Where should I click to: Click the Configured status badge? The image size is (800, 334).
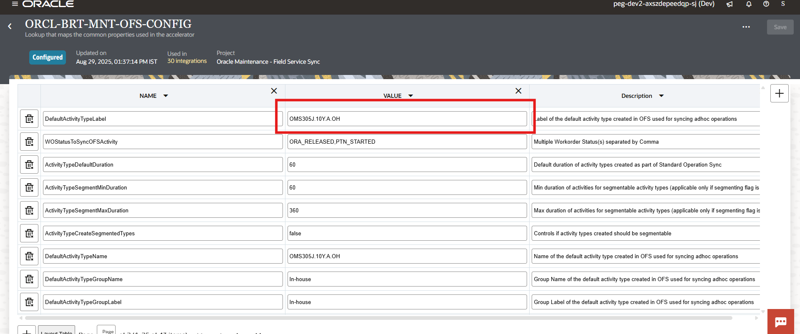point(48,57)
